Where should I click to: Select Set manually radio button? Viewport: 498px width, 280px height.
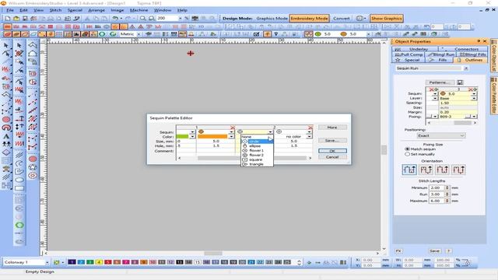pos(407,154)
